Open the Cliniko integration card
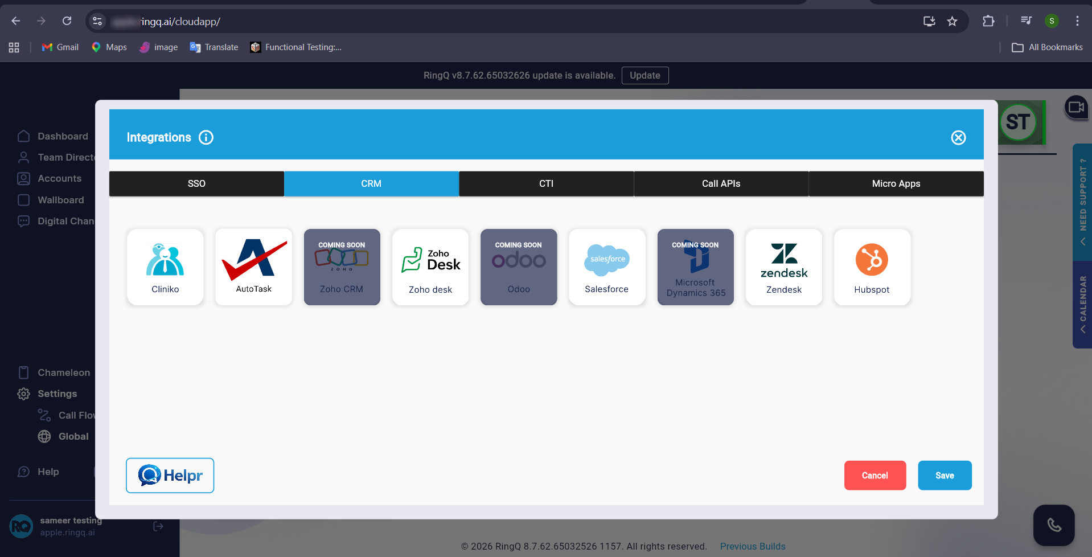 (x=165, y=267)
